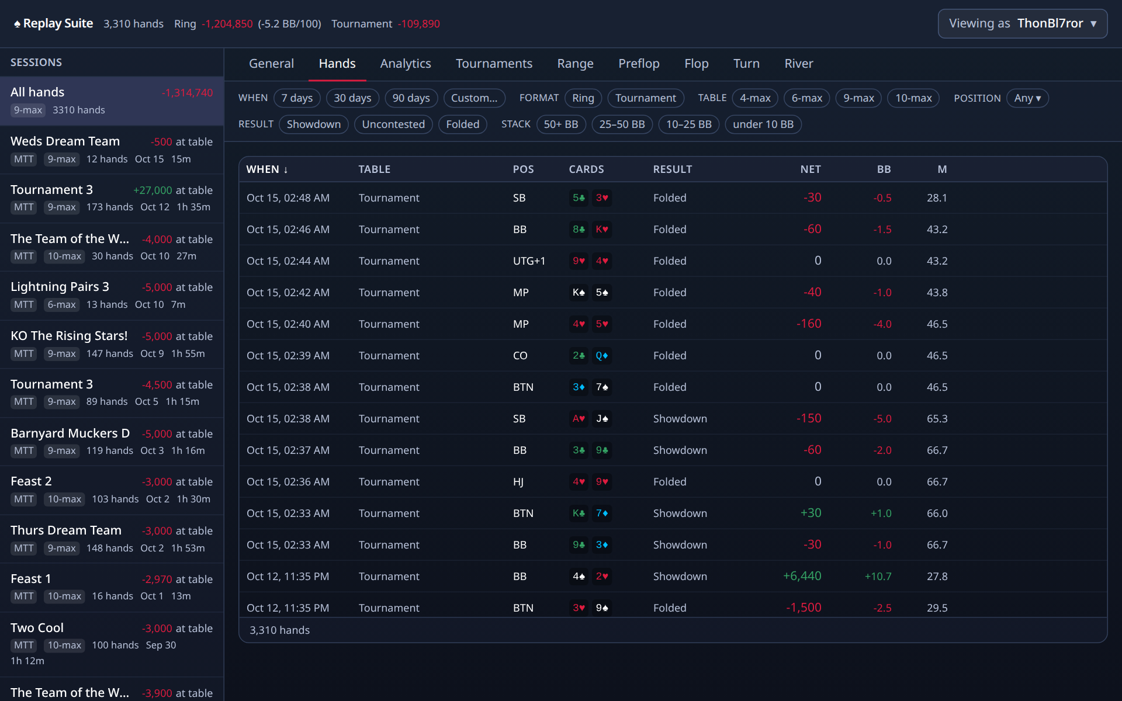Click the NET column header

coord(810,169)
